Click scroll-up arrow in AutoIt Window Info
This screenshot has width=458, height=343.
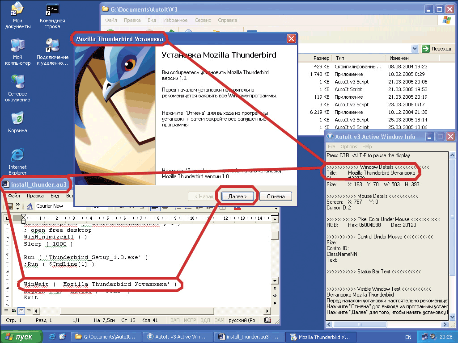click(452, 155)
